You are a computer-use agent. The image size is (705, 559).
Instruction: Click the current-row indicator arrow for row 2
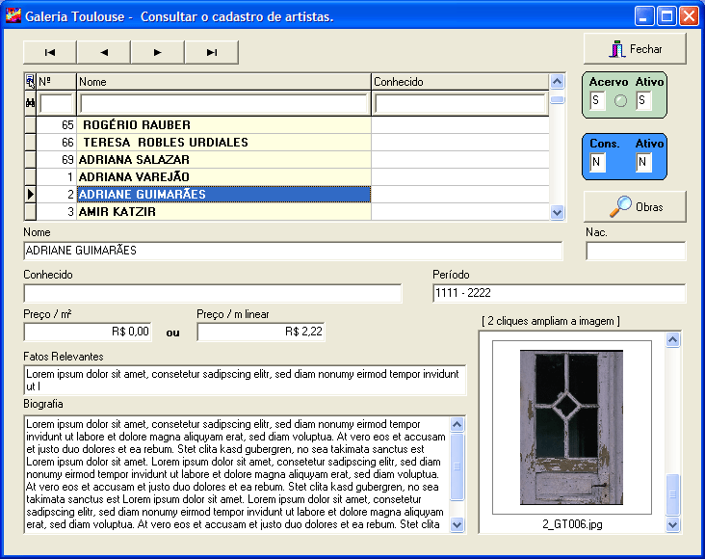coord(30,194)
